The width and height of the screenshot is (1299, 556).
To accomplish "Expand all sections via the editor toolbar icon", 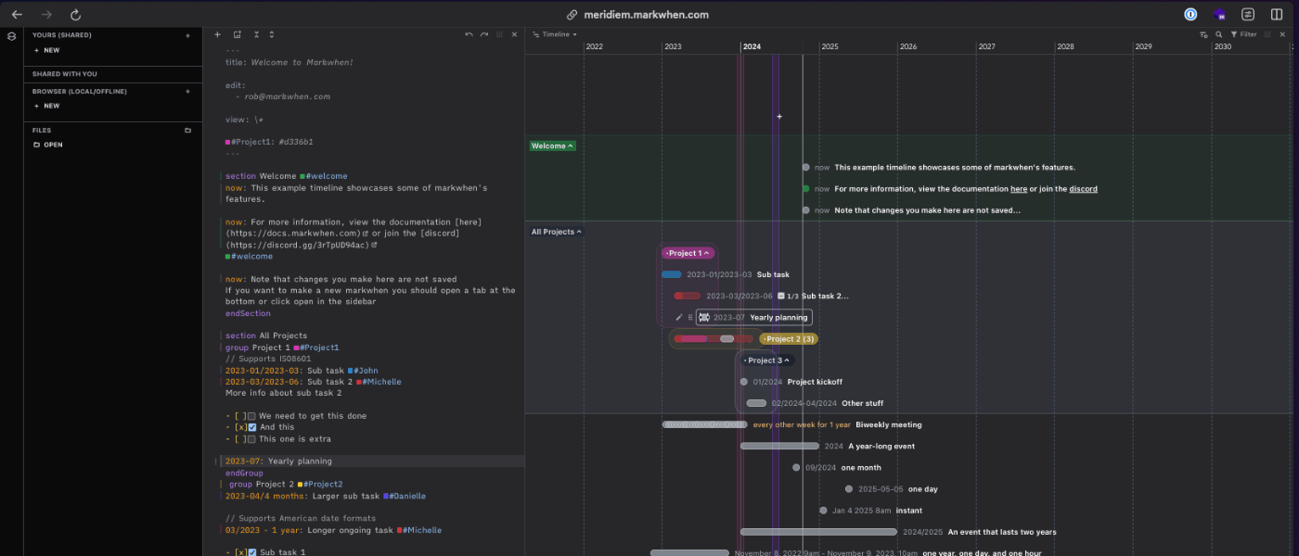I will click(x=271, y=34).
